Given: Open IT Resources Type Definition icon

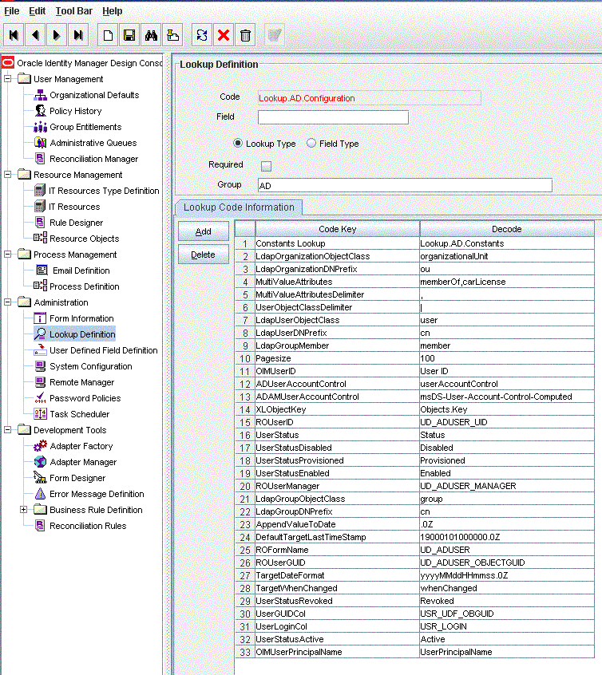Looking at the screenshot, I should pos(40,191).
